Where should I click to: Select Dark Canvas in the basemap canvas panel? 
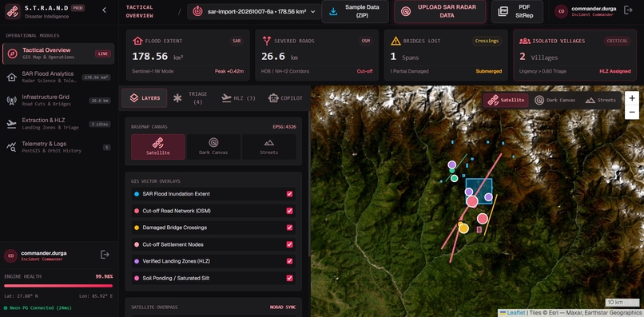point(213,147)
